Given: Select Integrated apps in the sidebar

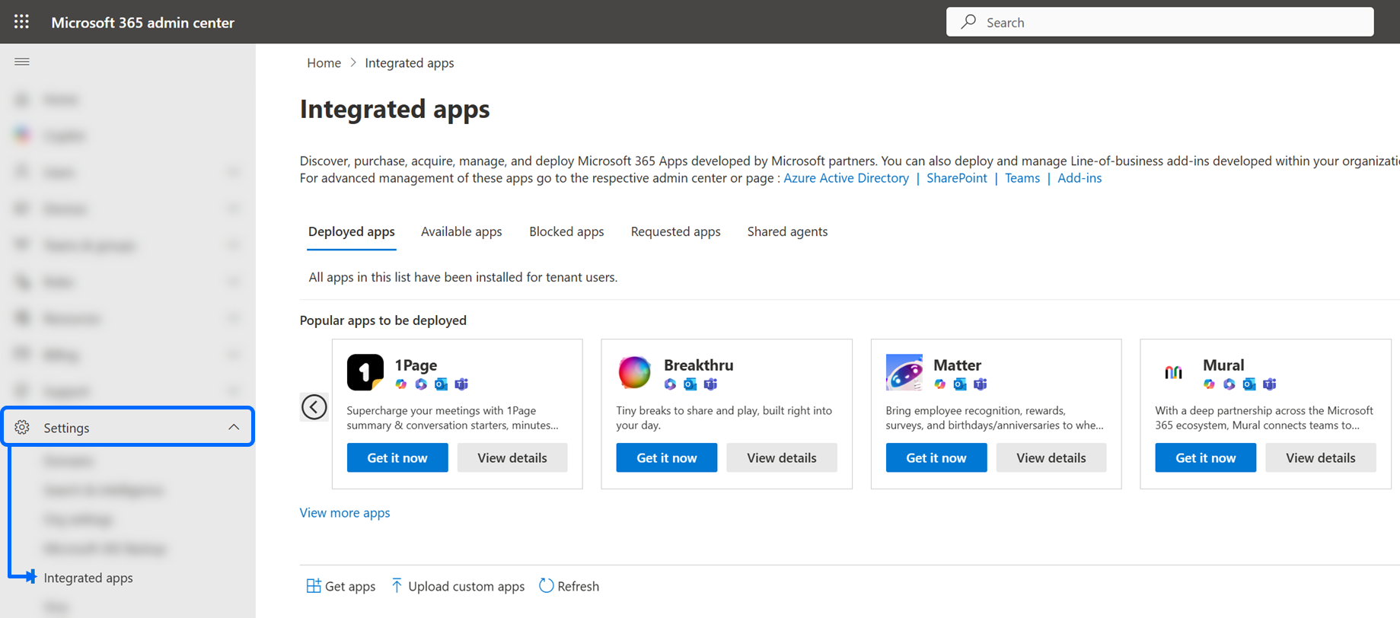Looking at the screenshot, I should (x=88, y=578).
